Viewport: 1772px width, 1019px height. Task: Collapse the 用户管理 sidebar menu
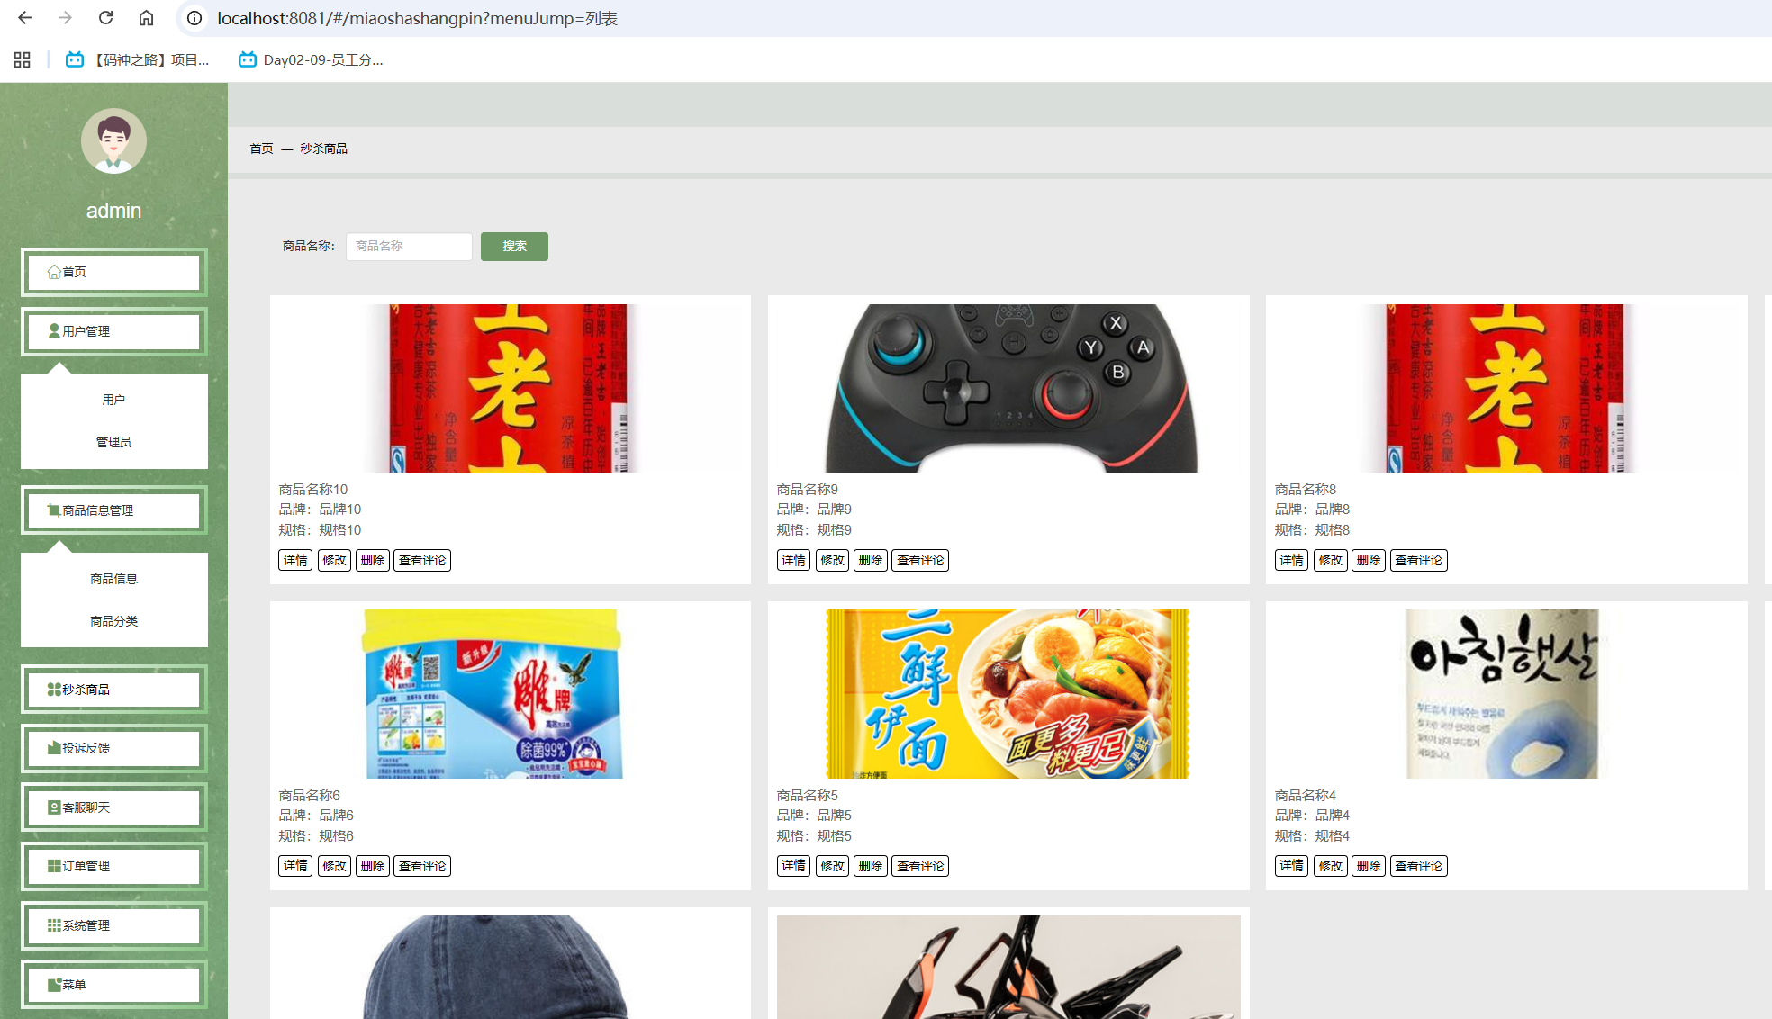coord(113,331)
